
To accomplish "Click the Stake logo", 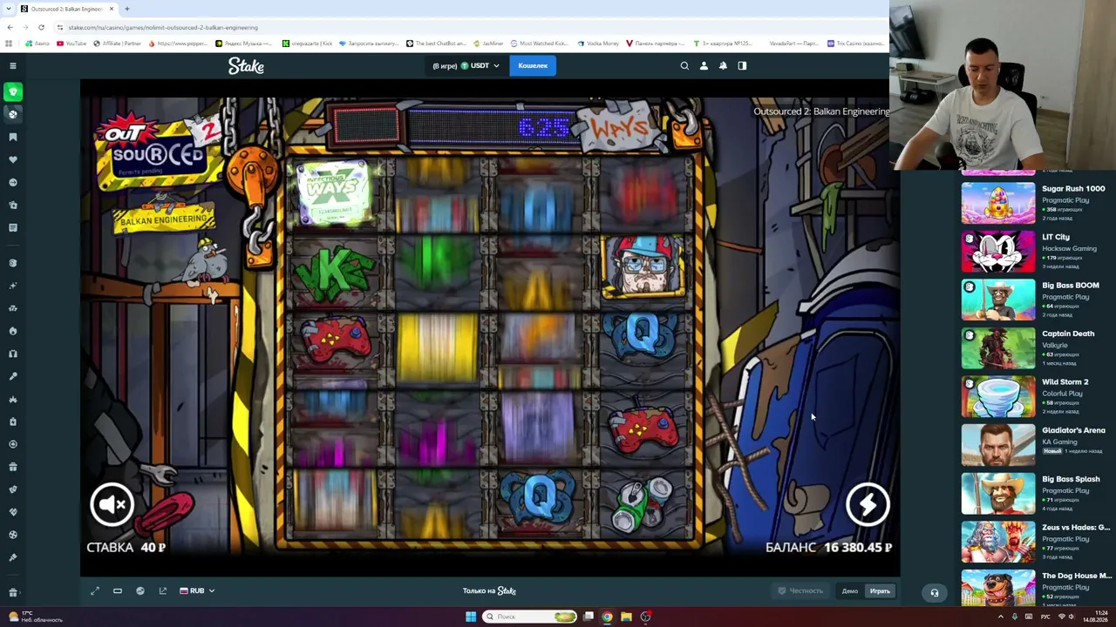I will pyautogui.click(x=246, y=65).
